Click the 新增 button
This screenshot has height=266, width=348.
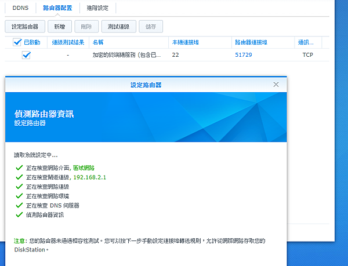click(60, 26)
